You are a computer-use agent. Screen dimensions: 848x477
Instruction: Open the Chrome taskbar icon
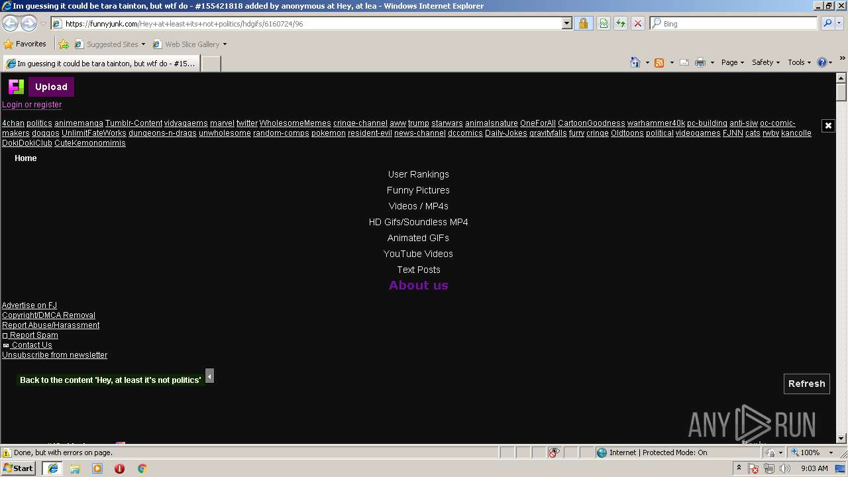(x=142, y=468)
